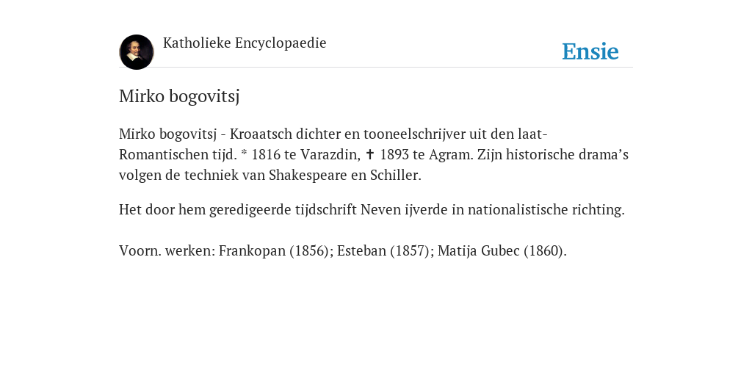Click the phrase Voorn. werken

[x=167, y=251]
